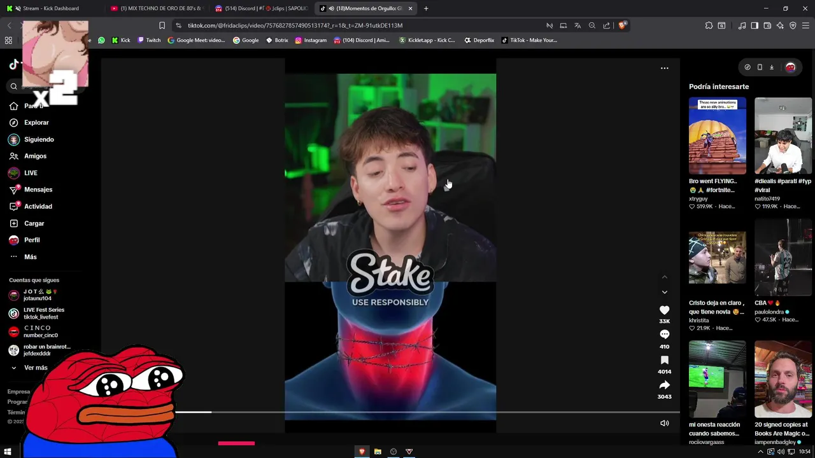
Task: Open the Instagram bookmark
Action: pyautogui.click(x=311, y=40)
